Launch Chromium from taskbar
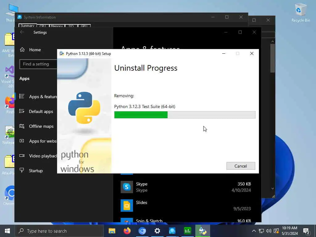316x237 pixels. tap(142, 231)
